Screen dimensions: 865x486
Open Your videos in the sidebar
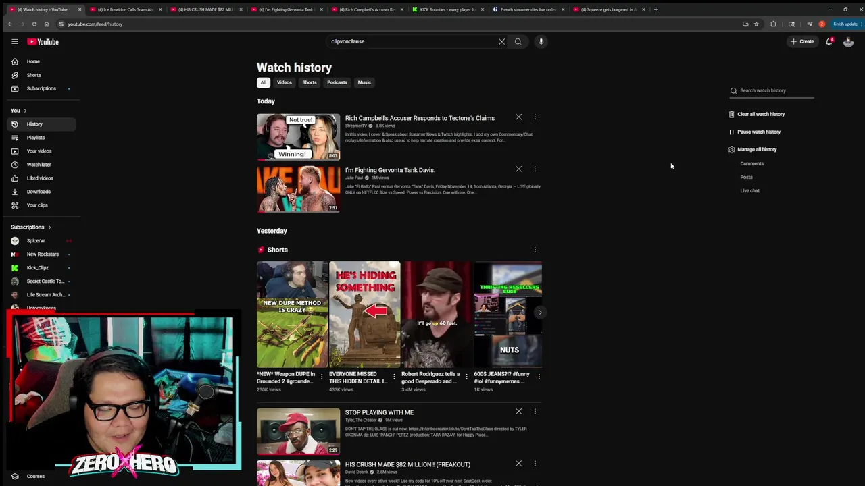40,151
